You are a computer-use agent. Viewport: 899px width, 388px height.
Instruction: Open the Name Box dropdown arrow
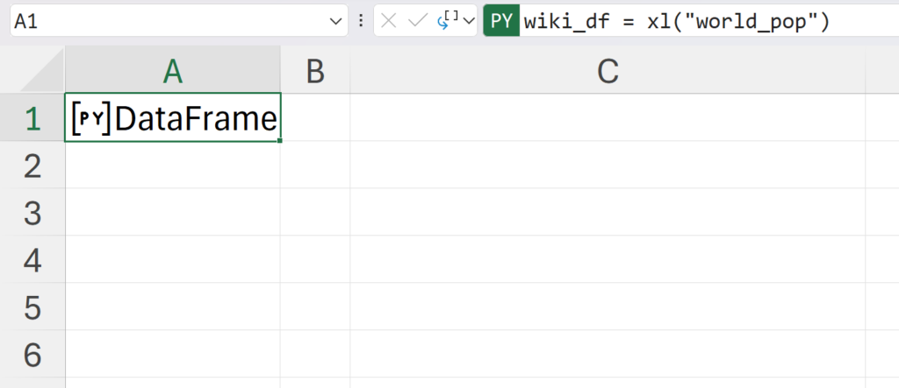coord(335,21)
